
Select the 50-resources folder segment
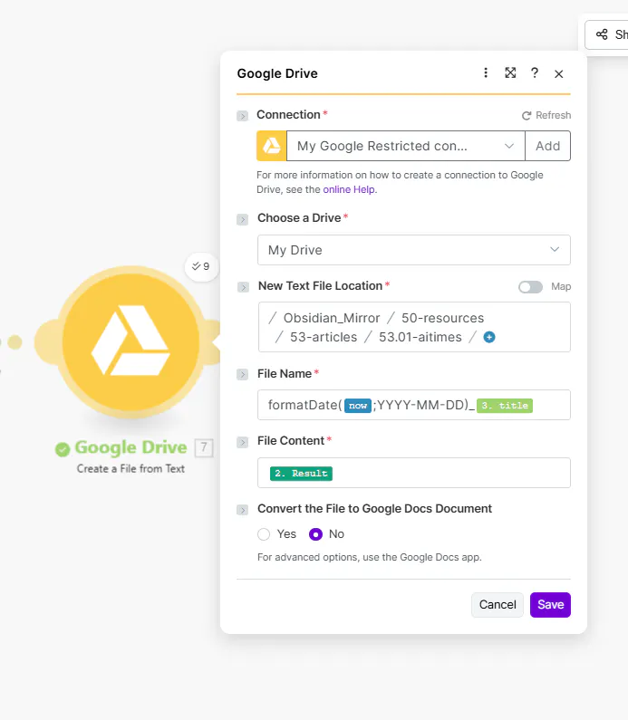click(442, 318)
